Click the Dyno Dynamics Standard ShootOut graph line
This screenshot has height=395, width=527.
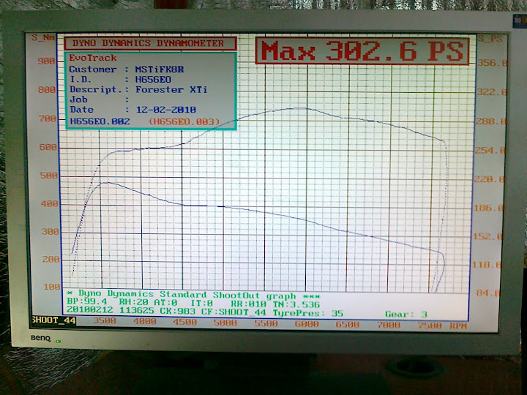(193, 296)
